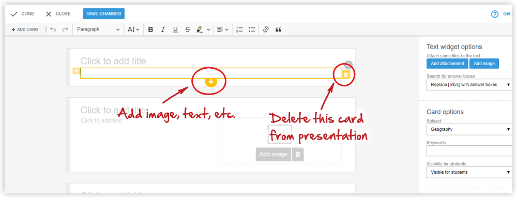Toggle italic formatting
This screenshot has width=517, height=198.
[x=162, y=29]
